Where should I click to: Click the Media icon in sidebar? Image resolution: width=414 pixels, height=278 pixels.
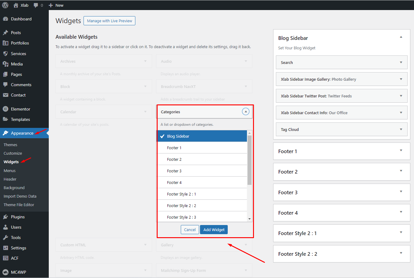click(5, 64)
